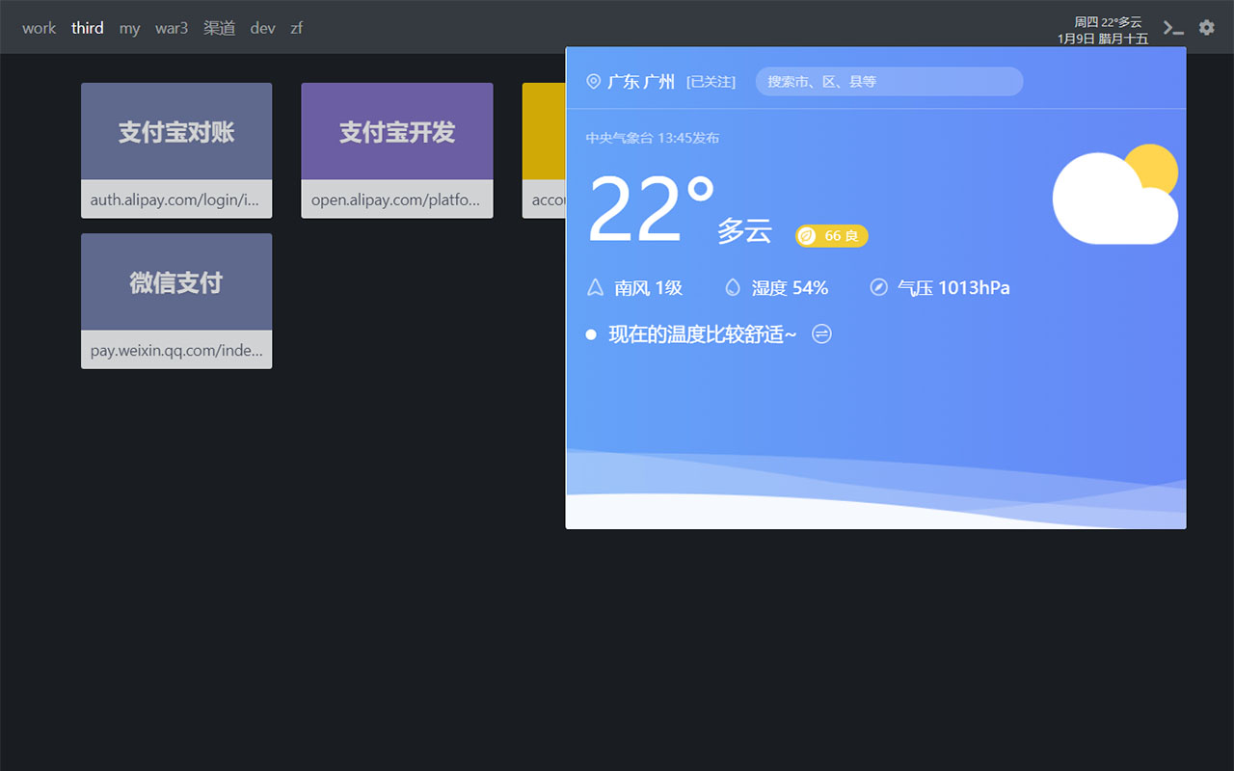The image size is (1234, 771).
Task: Click the gauge icon before 气压 1013hPa
Action: pyautogui.click(x=877, y=286)
